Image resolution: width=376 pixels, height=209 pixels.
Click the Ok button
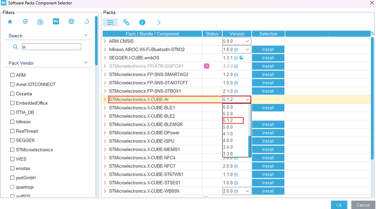click(339, 205)
